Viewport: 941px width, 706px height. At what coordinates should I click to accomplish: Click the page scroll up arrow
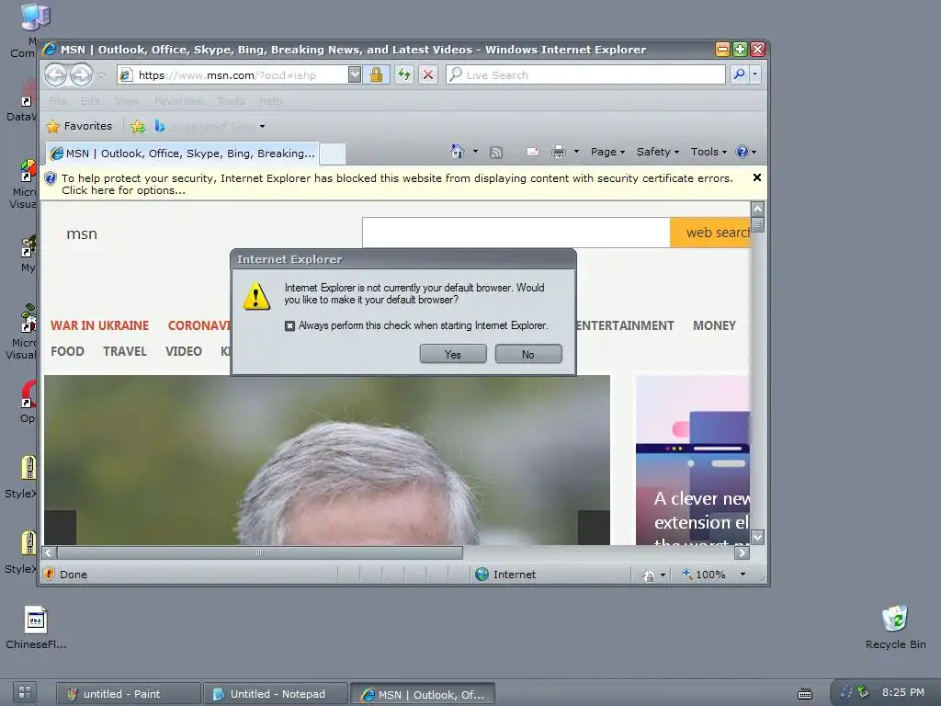(758, 209)
